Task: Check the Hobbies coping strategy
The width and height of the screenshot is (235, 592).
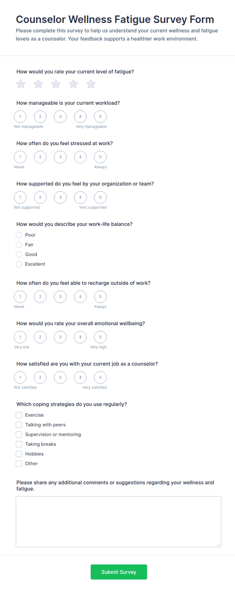Action: point(19,454)
